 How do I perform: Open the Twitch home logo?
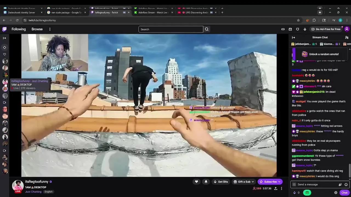coord(4,29)
